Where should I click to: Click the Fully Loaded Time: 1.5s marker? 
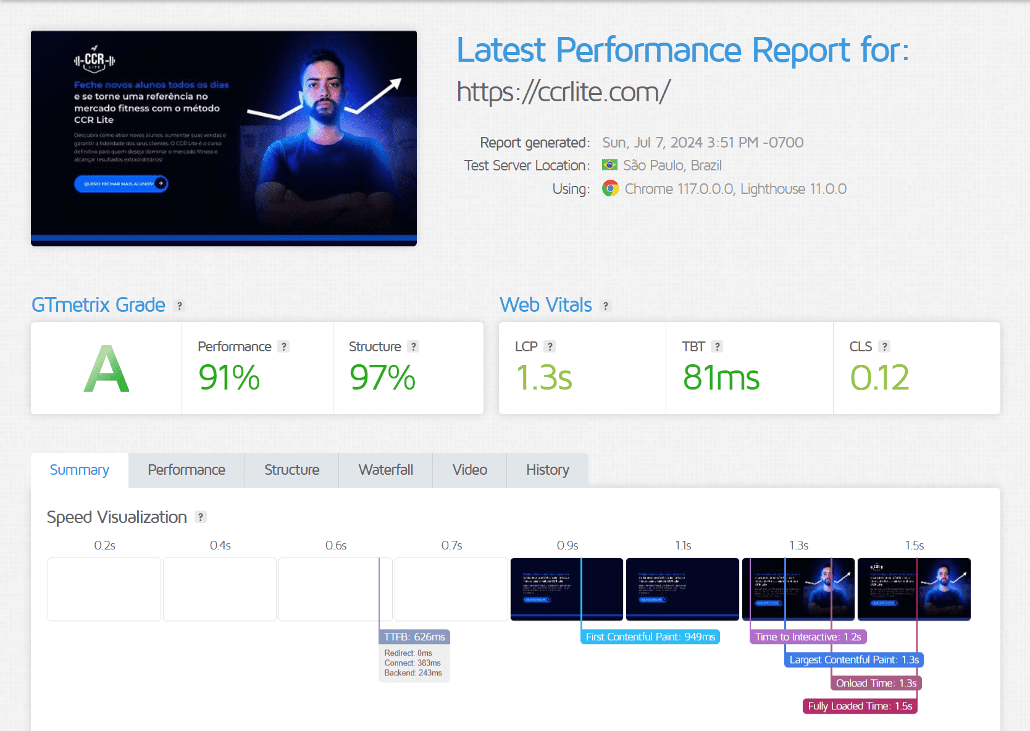(860, 706)
